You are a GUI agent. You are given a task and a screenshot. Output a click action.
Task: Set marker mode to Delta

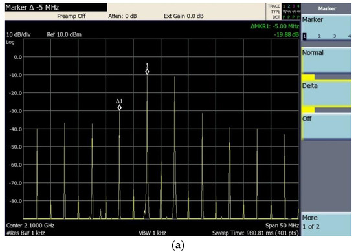[326, 94]
